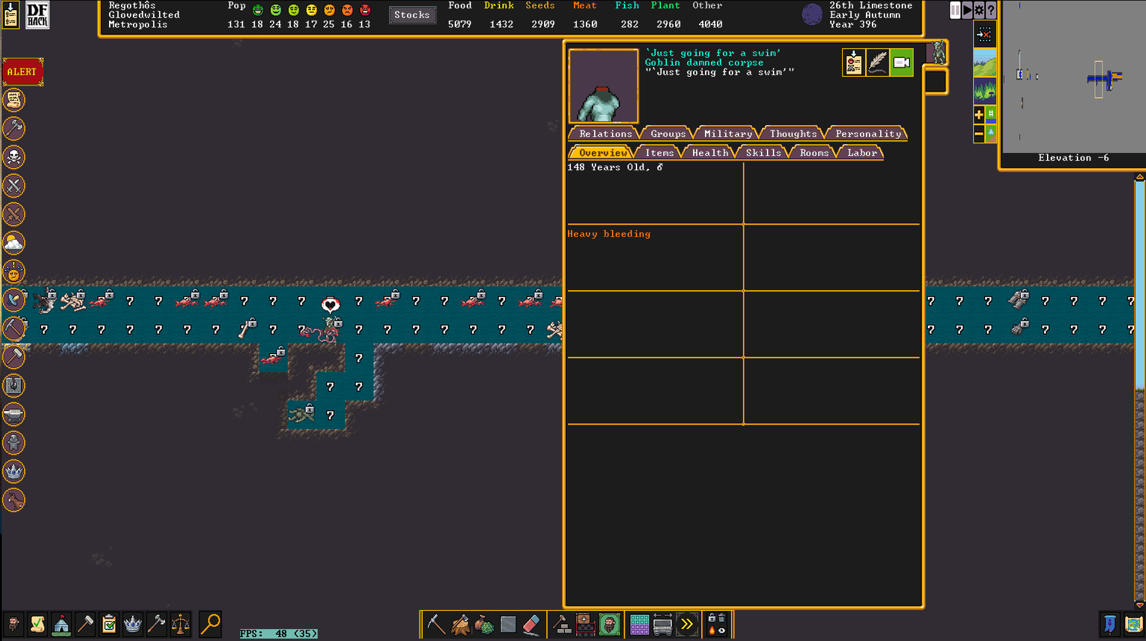1146x641 pixels.
Task: Open the DFHack menu icon
Action: pos(37,15)
